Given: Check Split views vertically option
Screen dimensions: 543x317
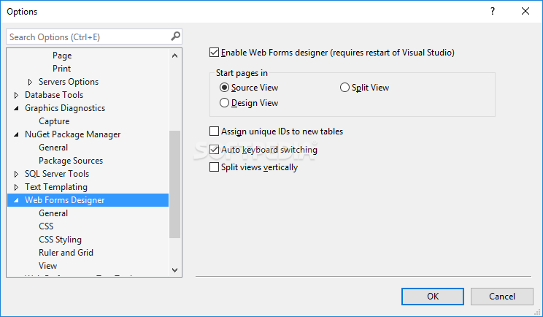Looking at the screenshot, I should [x=214, y=167].
